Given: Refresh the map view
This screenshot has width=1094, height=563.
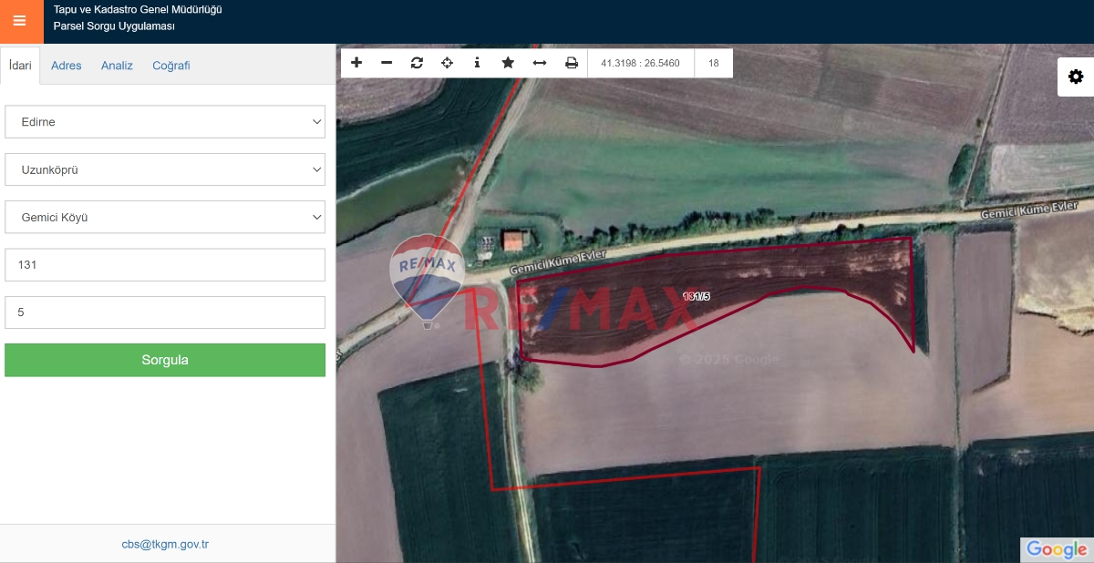Looking at the screenshot, I should coord(417,63).
